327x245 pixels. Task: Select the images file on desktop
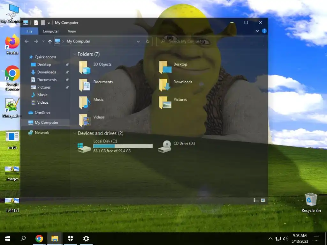tap(12, 173)
